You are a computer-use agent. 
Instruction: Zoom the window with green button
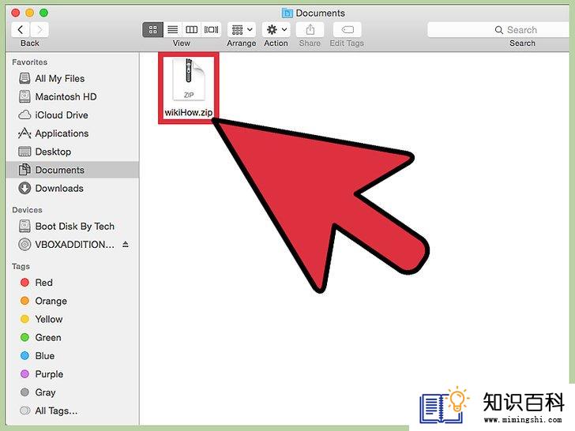(43, 13)
